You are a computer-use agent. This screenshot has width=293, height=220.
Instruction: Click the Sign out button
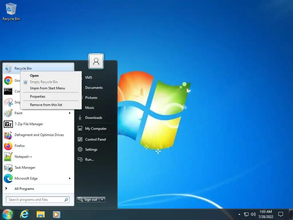pyautogui.click(x=88, y=200)
